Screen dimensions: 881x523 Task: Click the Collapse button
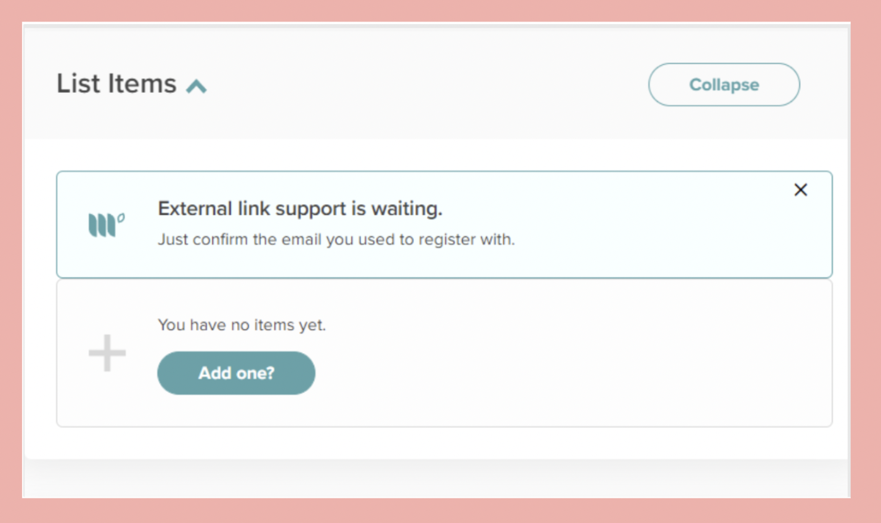coord(724,85)
